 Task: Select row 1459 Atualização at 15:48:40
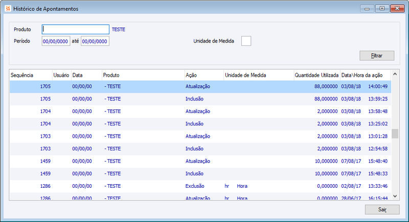point(200,162)
